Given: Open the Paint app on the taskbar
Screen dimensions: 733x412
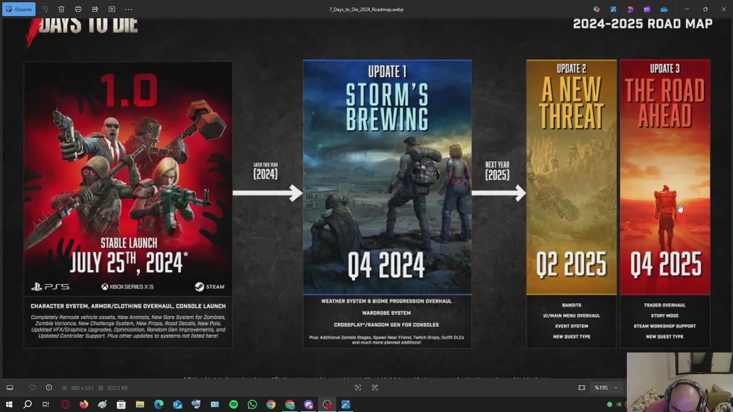Looking at the screenshot, I should pos(103,405).
